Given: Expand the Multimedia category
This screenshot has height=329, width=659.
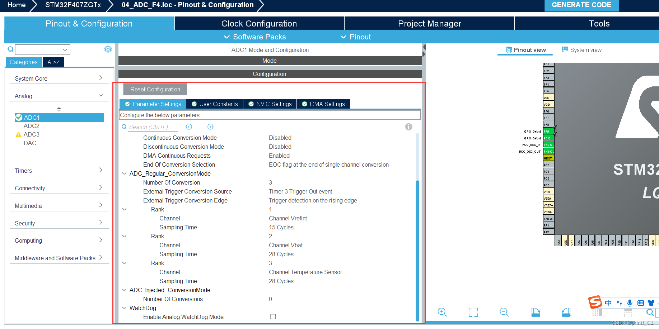Looking at the screenshot, I should (x=59, y=206).
